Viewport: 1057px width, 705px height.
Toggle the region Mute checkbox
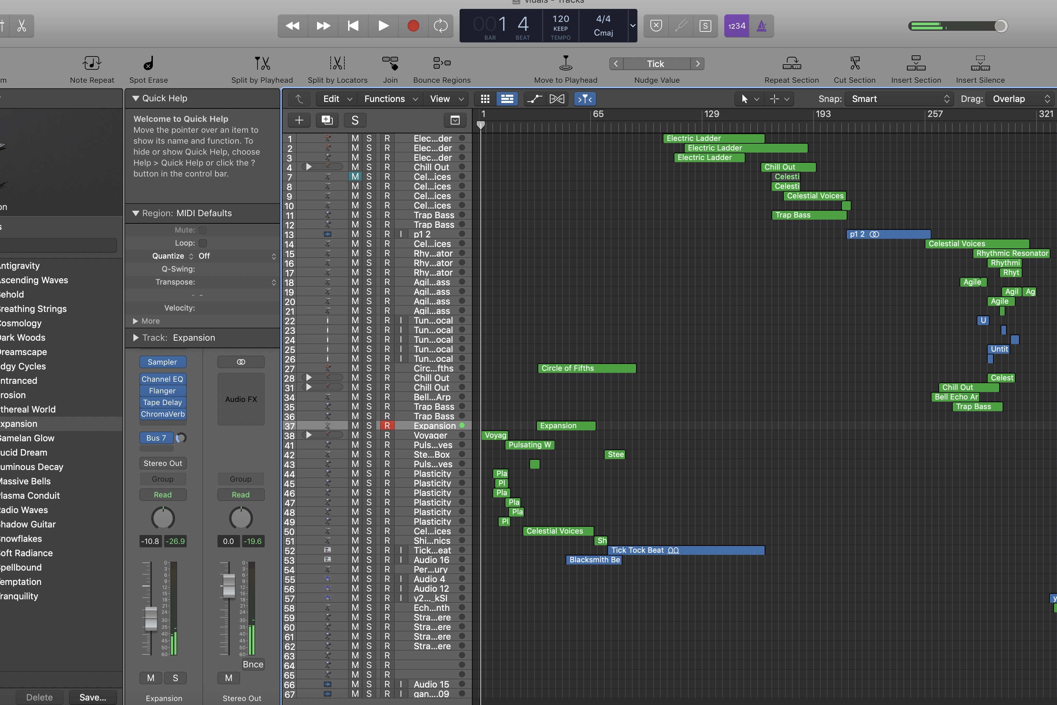pos(203,230)
